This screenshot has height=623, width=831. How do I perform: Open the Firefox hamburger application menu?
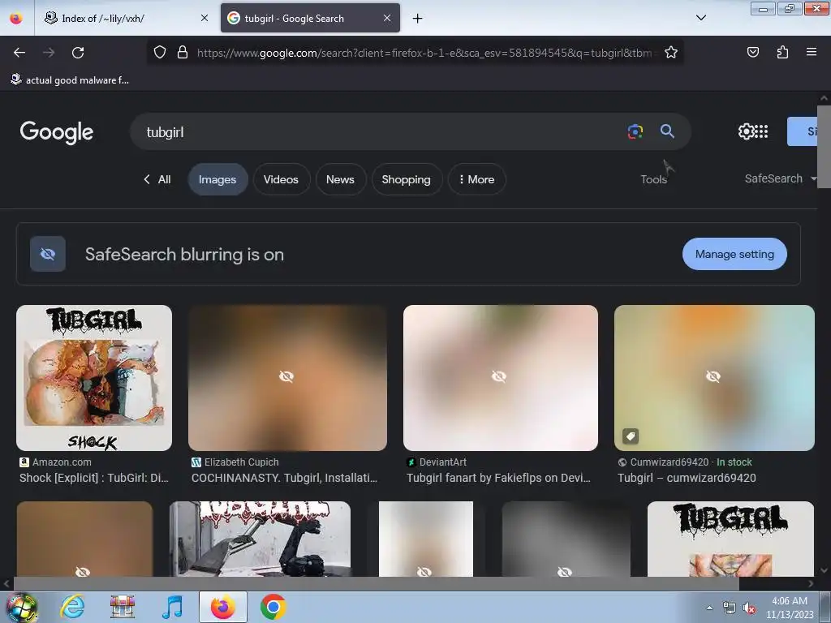[811, 52]
